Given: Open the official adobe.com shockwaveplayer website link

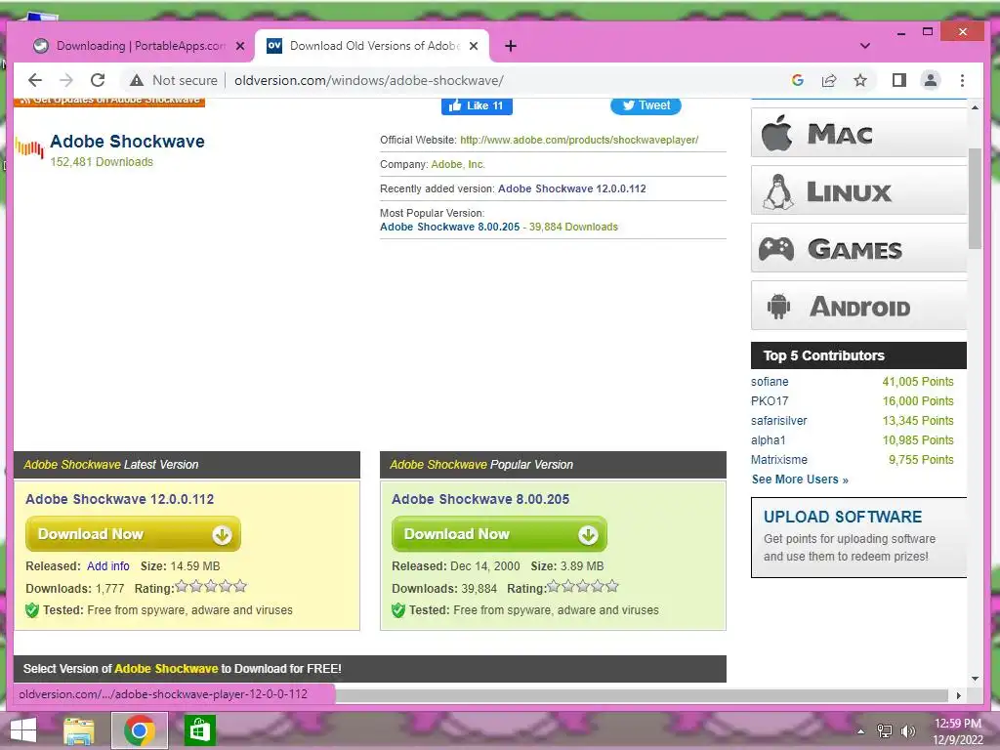Looking at the screenshot, I should pos(579,140).
